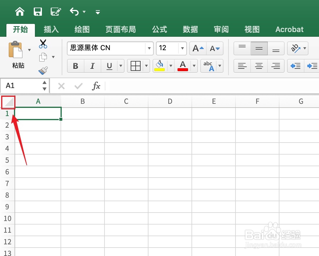Image resolution: width=319 pixels, height=256 pixels.
Task: Increase font size
Action: click(x=198, y=48)
